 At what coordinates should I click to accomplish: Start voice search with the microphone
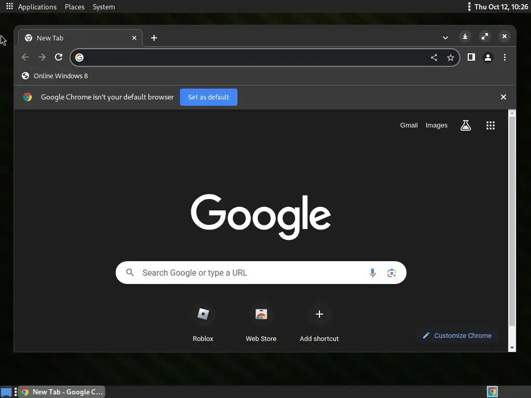(x=372, y=273)
